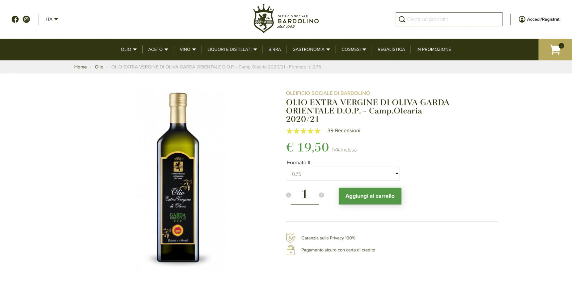Screen dimensions: 572x299
Task: Open the Instagram profile icon
Action: point(26,19)
